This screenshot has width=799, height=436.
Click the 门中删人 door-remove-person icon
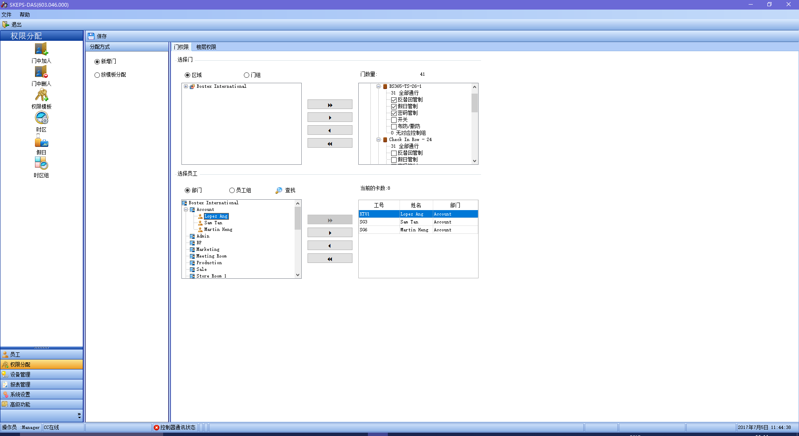point(41,72)
